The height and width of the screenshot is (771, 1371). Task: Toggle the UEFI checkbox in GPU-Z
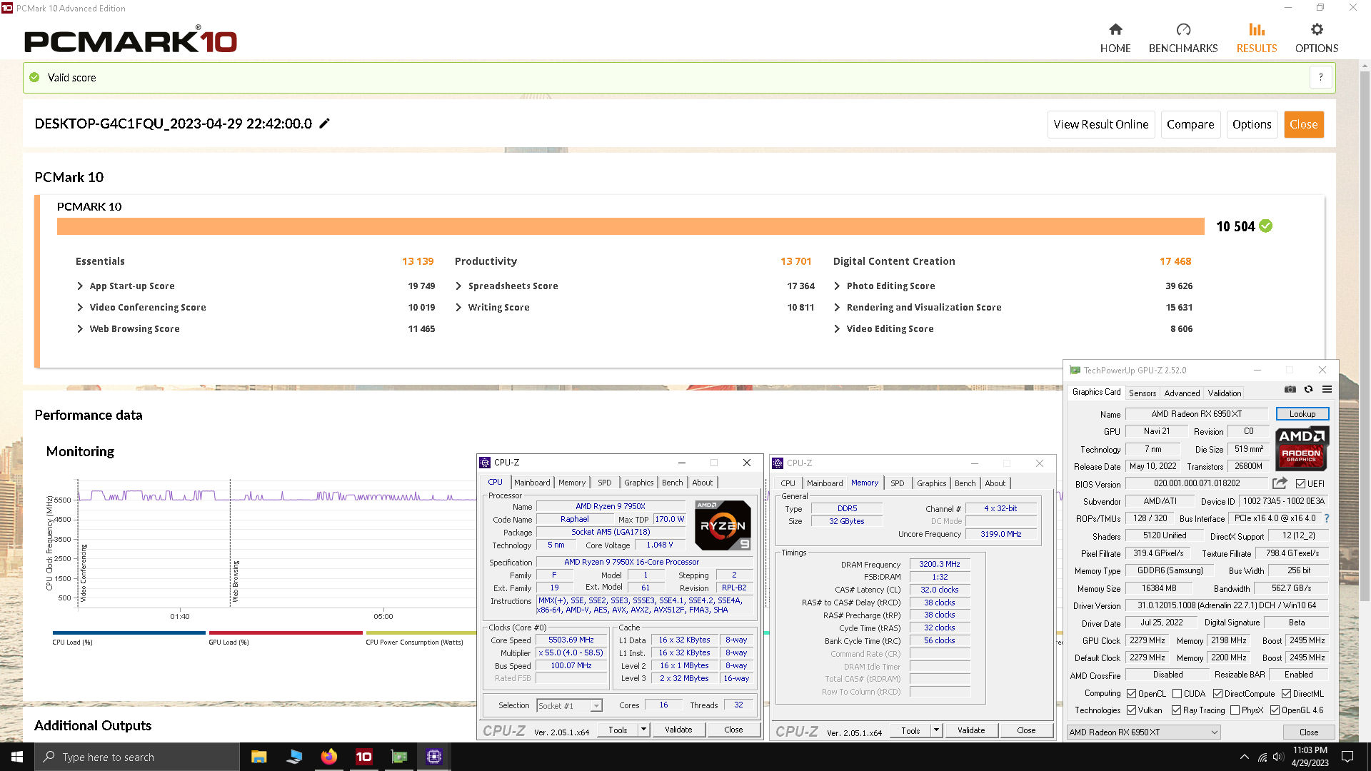click(x=1300, y=484)
